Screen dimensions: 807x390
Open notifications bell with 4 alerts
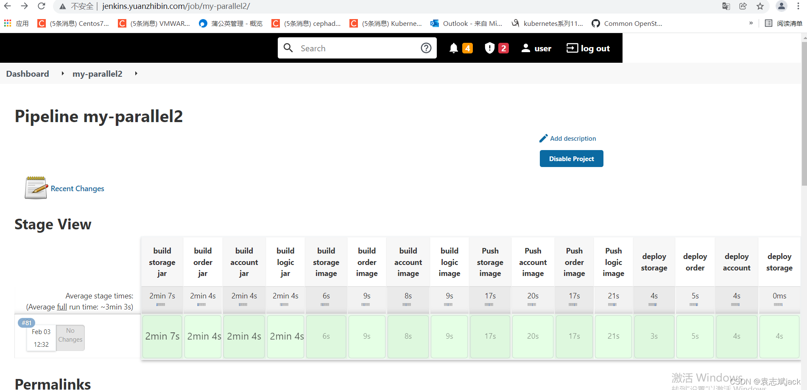coord(461,48)
